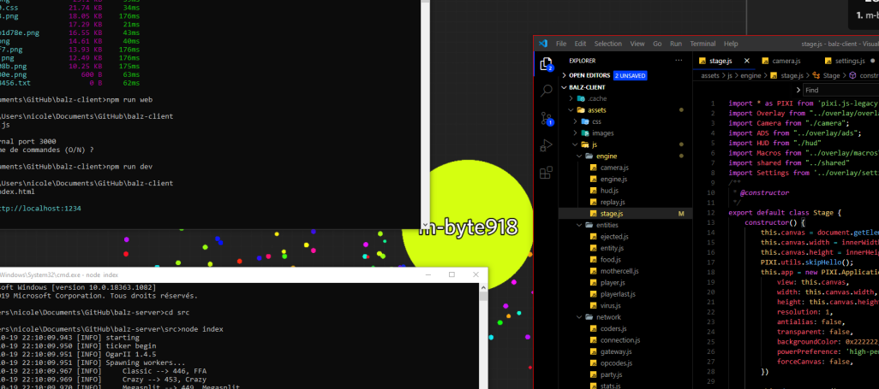Open the Terminal menu

702,44
